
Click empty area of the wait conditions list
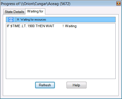click(x=61, y=53)
